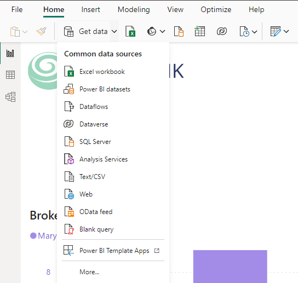Switch to Model view in sidebar
Screen dimensions: 298x283
(x=10, y=97)
